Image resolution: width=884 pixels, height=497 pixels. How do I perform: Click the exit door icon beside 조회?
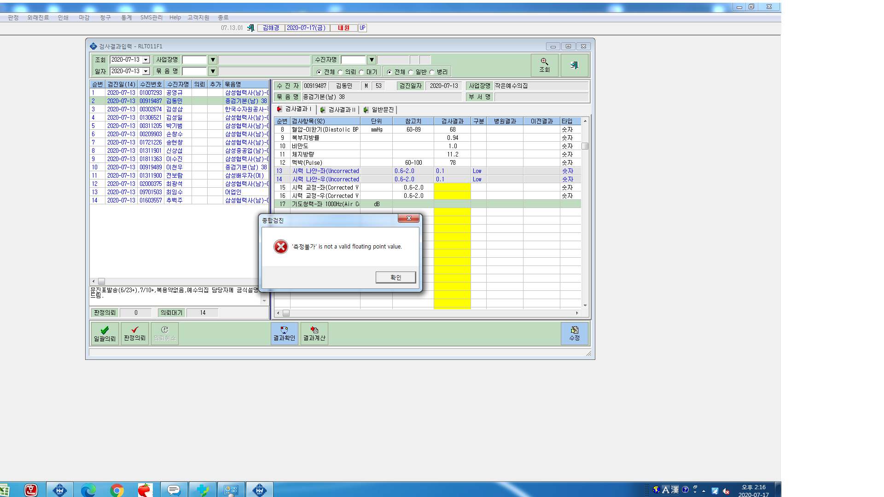click(574, 65)
